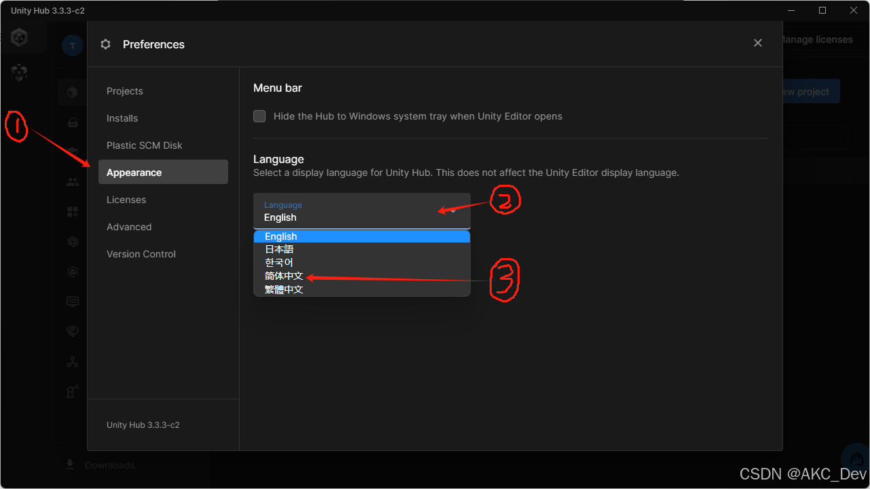Enable Hide the Hub to system tray checkbox
Screen dimensions: 870x489
tap(259, 116)
